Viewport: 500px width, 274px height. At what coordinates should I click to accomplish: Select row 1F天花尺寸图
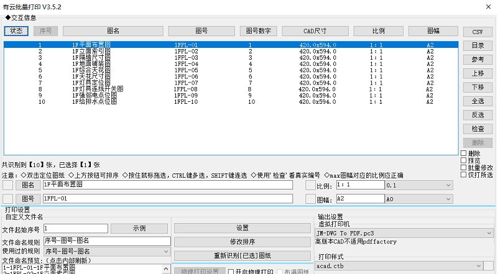coord(231,76)
